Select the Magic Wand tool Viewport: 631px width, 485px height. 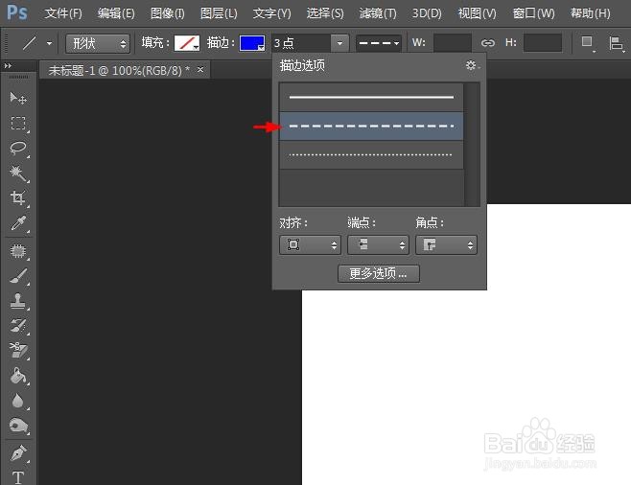pyautogui.click(x=17, y=173)
